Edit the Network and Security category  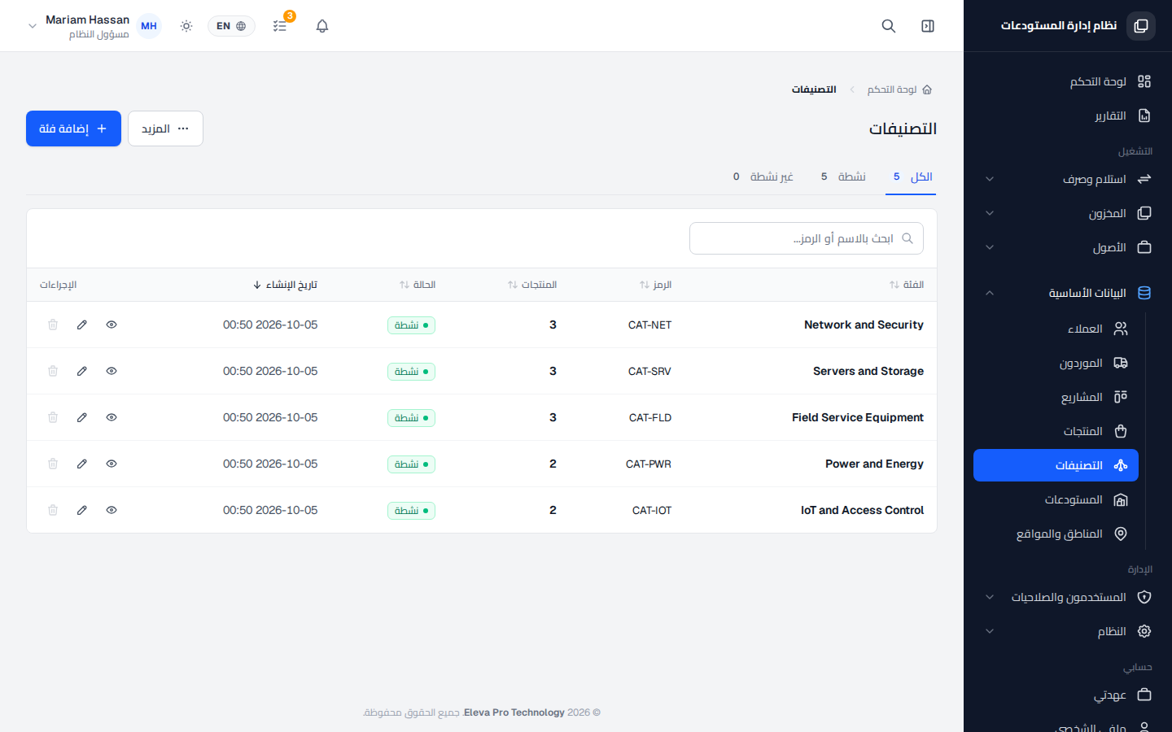tap(82, 325)
